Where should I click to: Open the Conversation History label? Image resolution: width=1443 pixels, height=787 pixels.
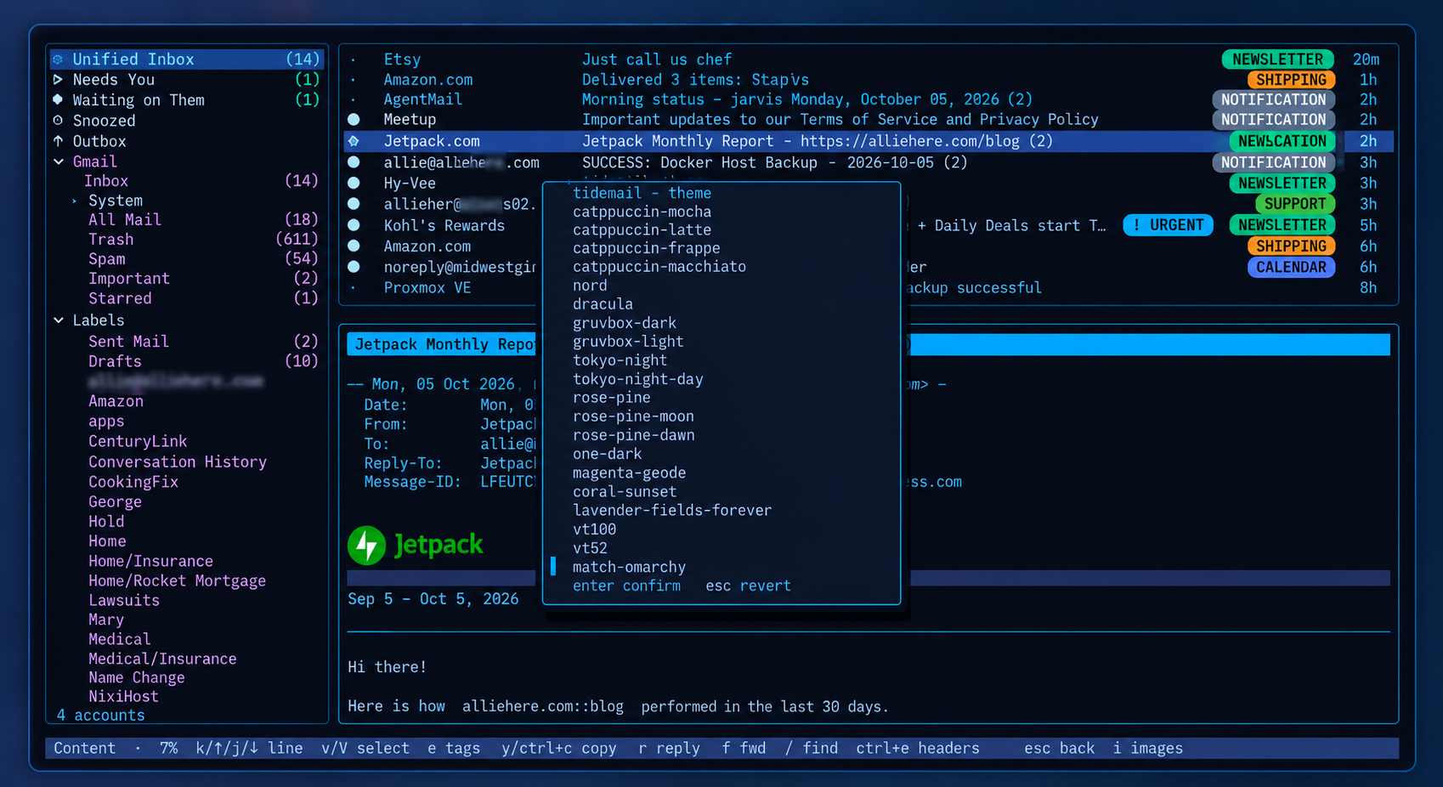coord(178,461)
